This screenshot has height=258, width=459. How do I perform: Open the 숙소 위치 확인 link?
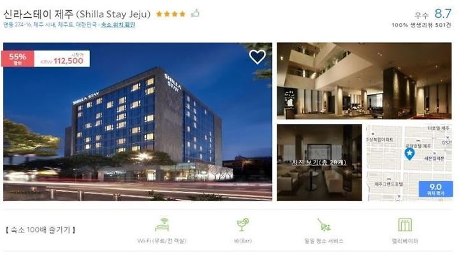point(118,25)
